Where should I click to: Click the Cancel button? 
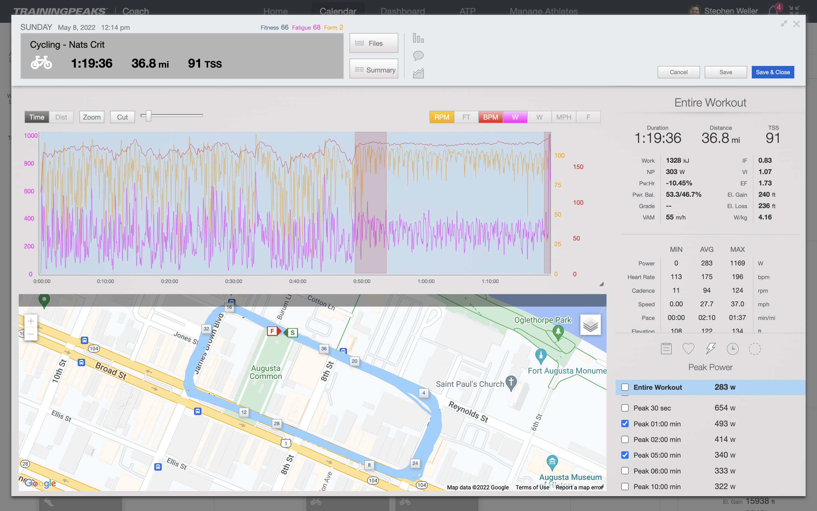point(678,72)
